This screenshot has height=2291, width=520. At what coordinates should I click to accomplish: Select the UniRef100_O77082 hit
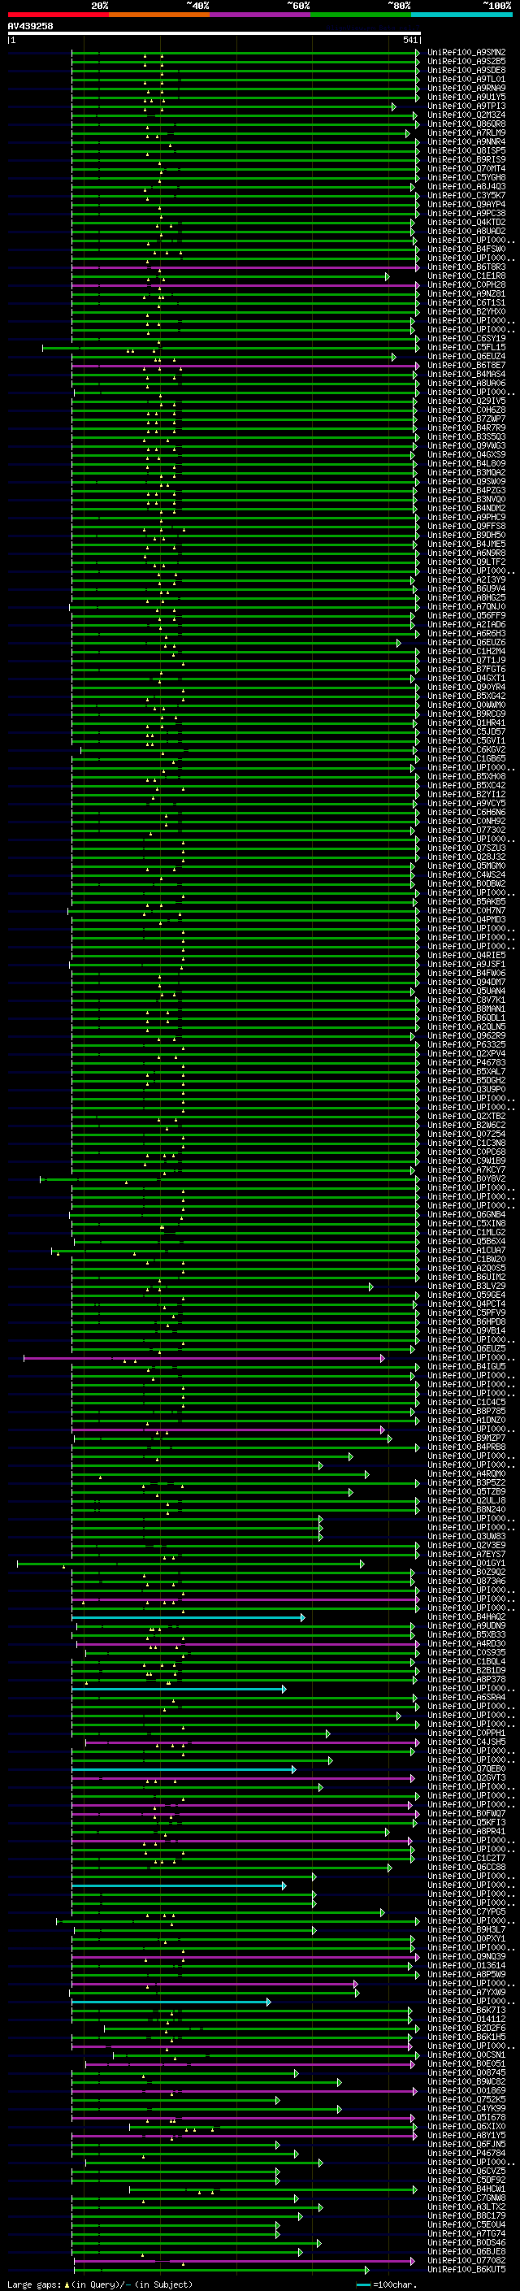pos(466,2261)
